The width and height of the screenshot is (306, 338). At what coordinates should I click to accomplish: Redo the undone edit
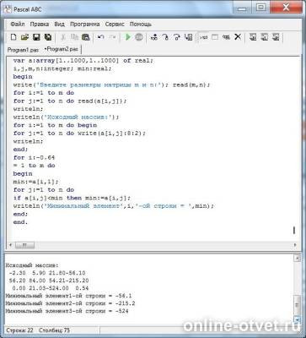point(112,37)
